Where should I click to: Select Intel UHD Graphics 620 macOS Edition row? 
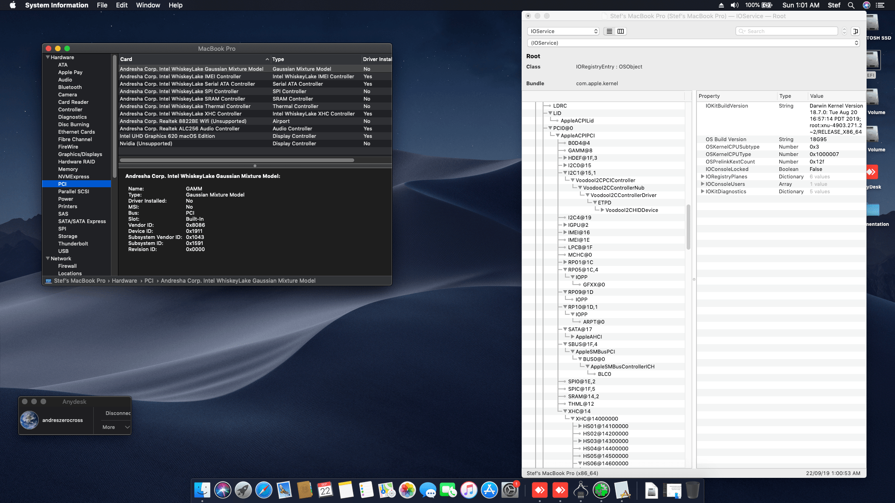(255, 136)
